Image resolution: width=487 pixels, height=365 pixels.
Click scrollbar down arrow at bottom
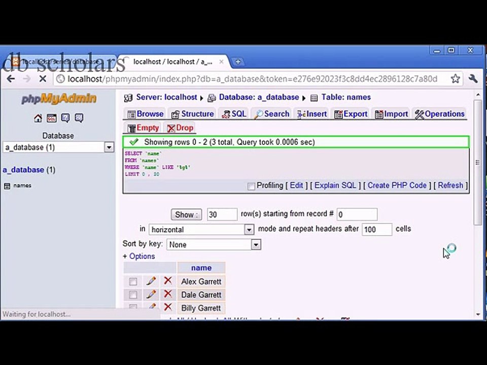click(x=478, y=315)
